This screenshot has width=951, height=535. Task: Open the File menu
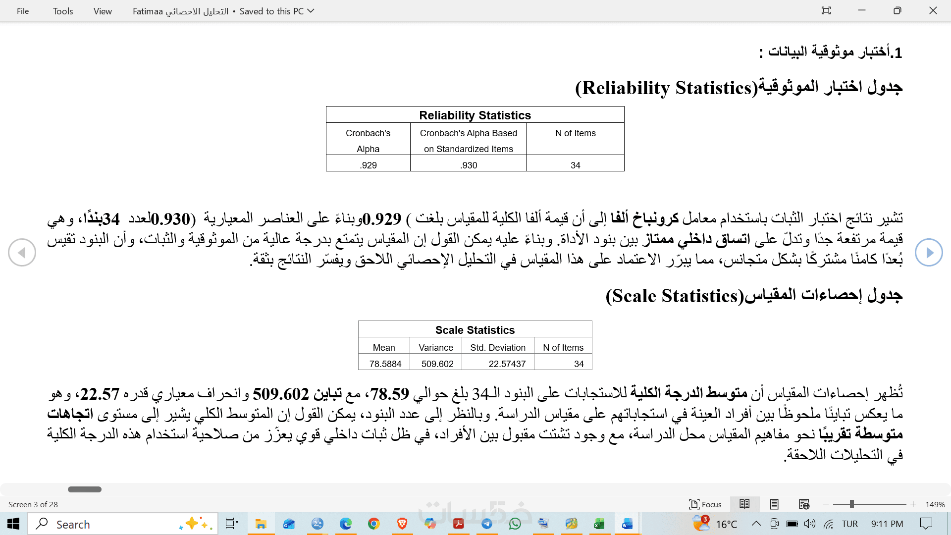pyautogui.click(x=23, y=11)
